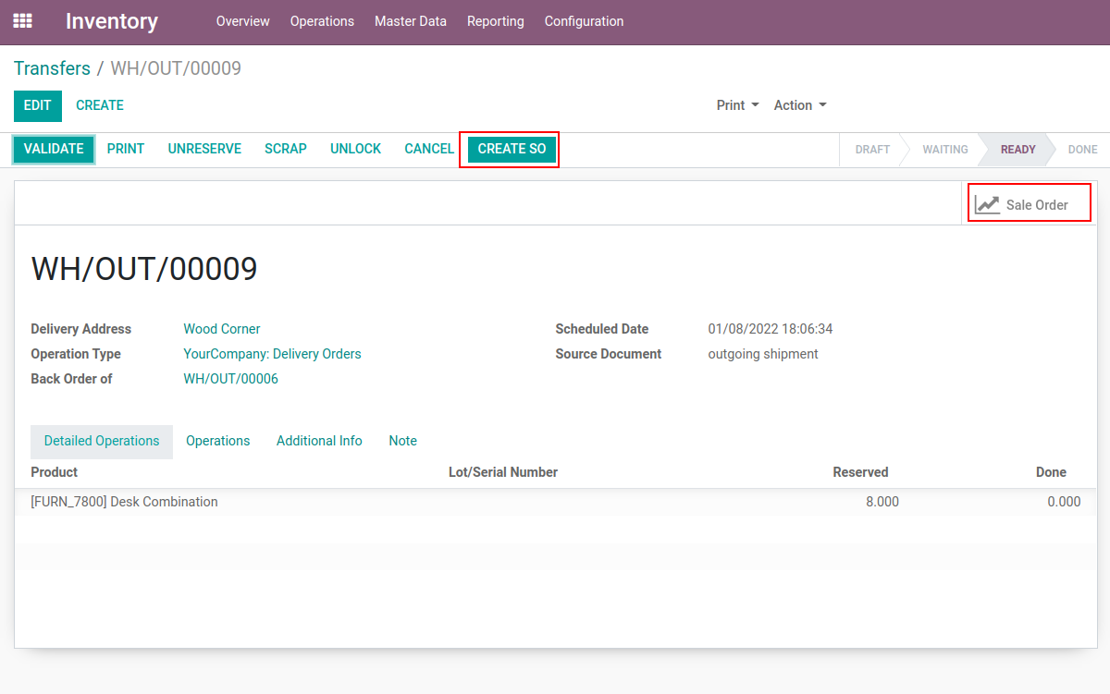1110x694 pixels.
Task: Expand the Print dropdown
Action: pos(737,105)
